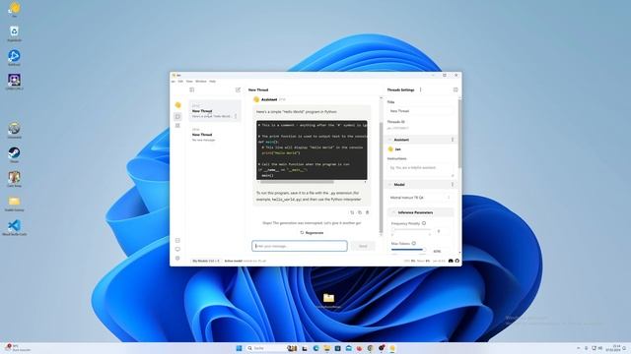
Task: Collapse the thread list sidebar panel icon
Action: point(192,89)
